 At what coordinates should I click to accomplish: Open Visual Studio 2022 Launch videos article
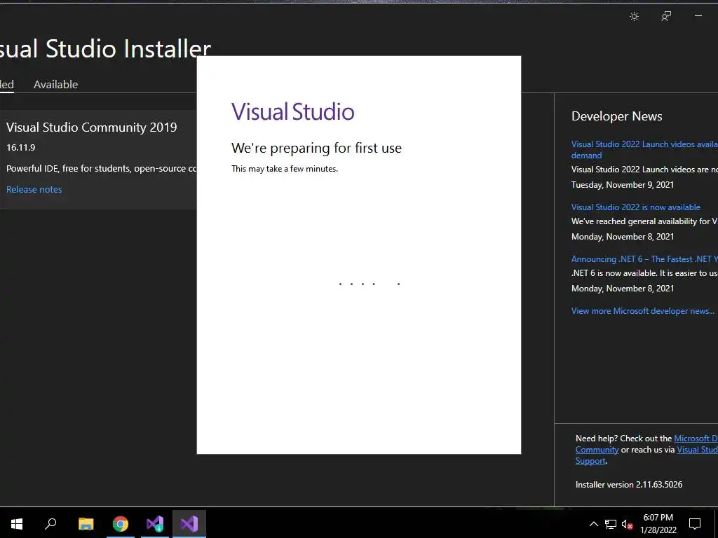(644, 150)
